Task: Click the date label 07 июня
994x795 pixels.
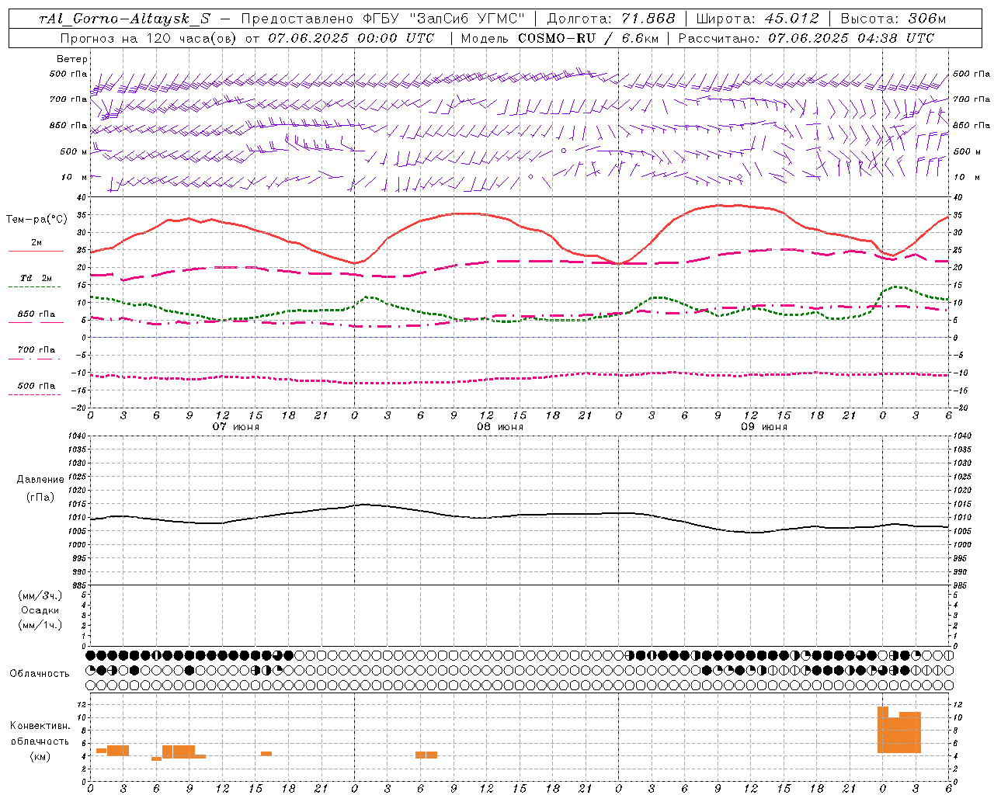Action: pos(236,427)
